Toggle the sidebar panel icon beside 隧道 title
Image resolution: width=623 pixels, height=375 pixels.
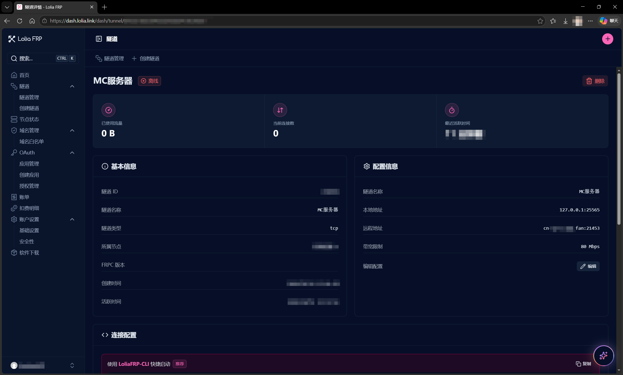(x=99, y=39)
